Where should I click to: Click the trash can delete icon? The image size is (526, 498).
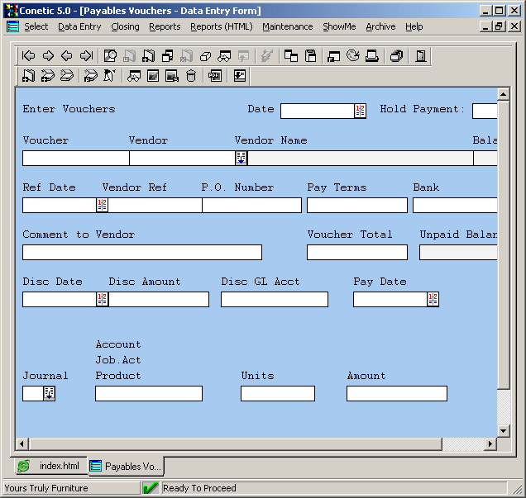pyautogui.click(x=191, y=76)
